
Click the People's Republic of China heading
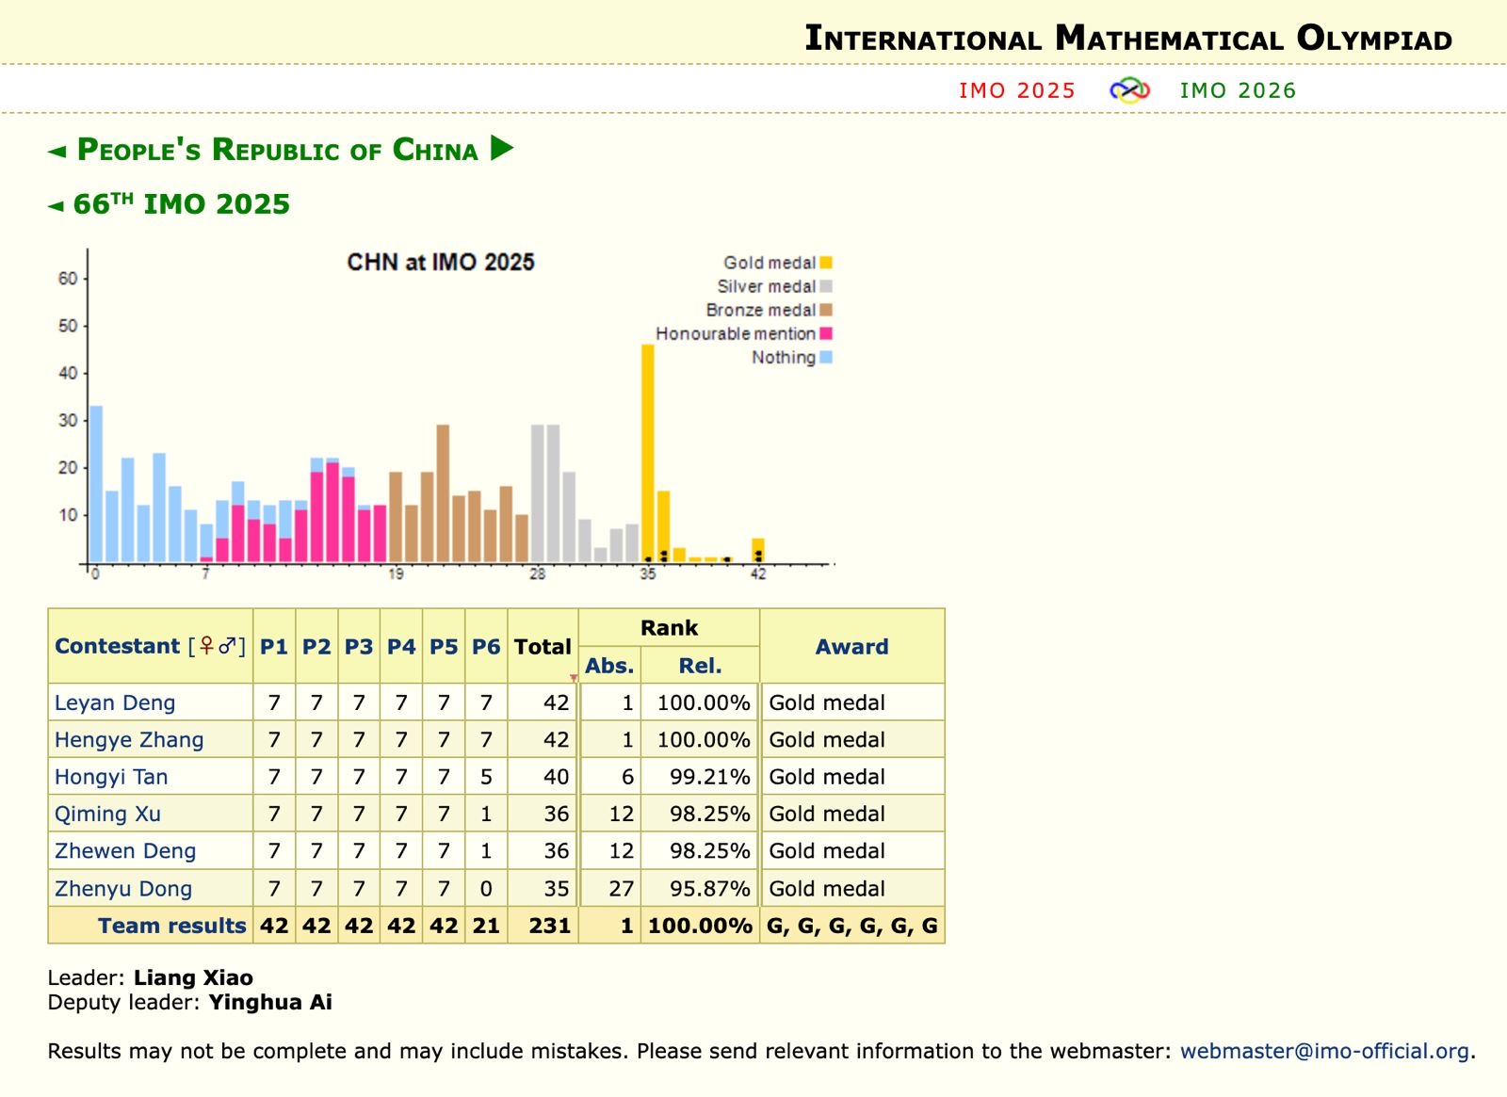click(x=278, y=150)
